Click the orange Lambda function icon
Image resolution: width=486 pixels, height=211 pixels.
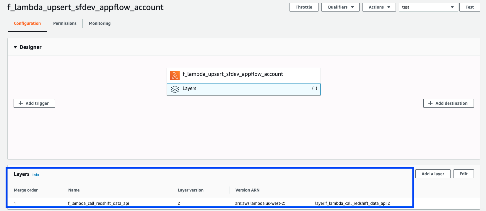point(175,76)
